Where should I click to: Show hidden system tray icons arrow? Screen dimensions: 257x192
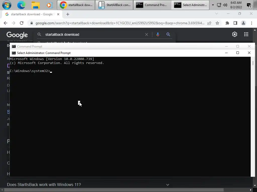coord(213,5)
